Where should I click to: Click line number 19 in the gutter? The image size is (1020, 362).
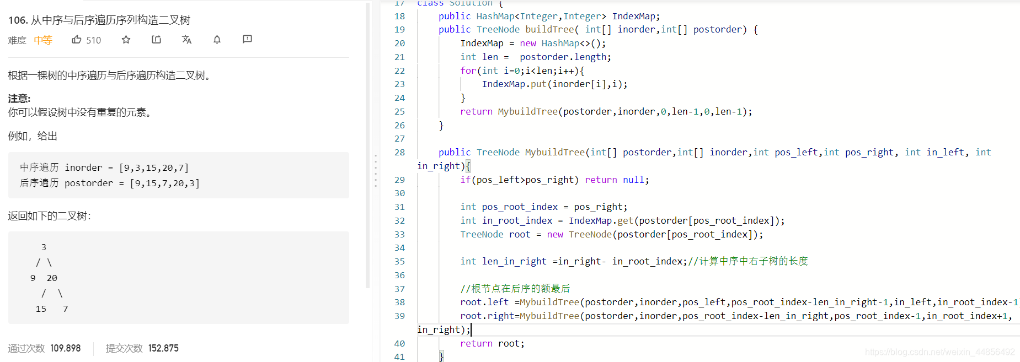click(x=399, y=30)
